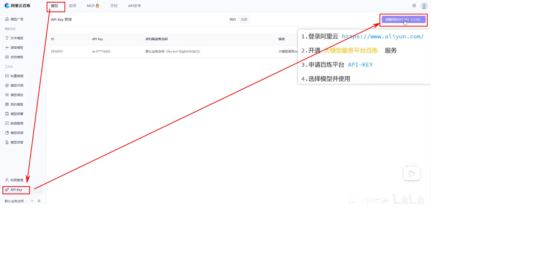Click 创建我的API-KEY button
Viewport: 538px width, 255px height.
click(403, 19)
